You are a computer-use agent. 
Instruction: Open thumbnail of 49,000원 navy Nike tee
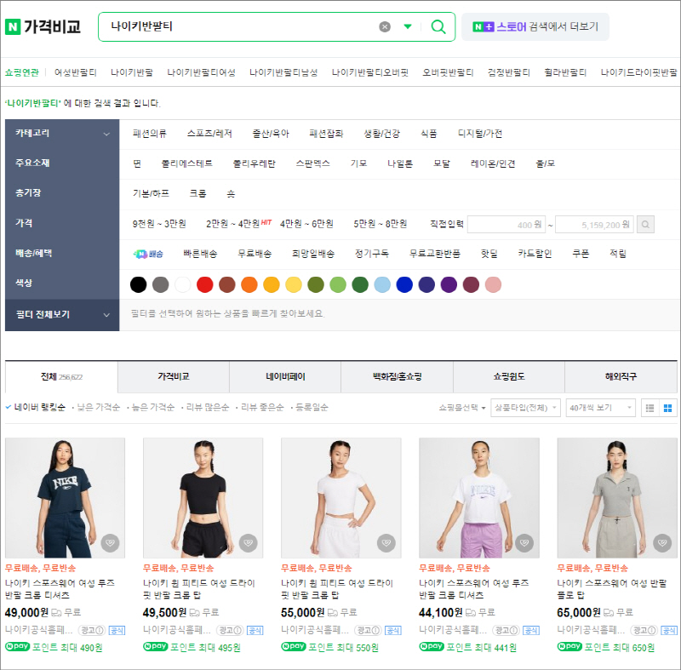click(65, 498)
